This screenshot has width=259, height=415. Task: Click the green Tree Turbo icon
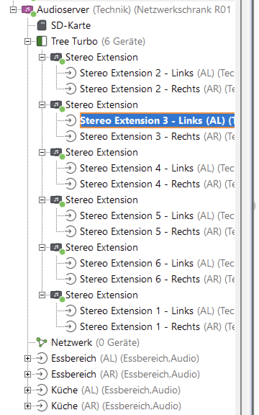click(42, 41)
